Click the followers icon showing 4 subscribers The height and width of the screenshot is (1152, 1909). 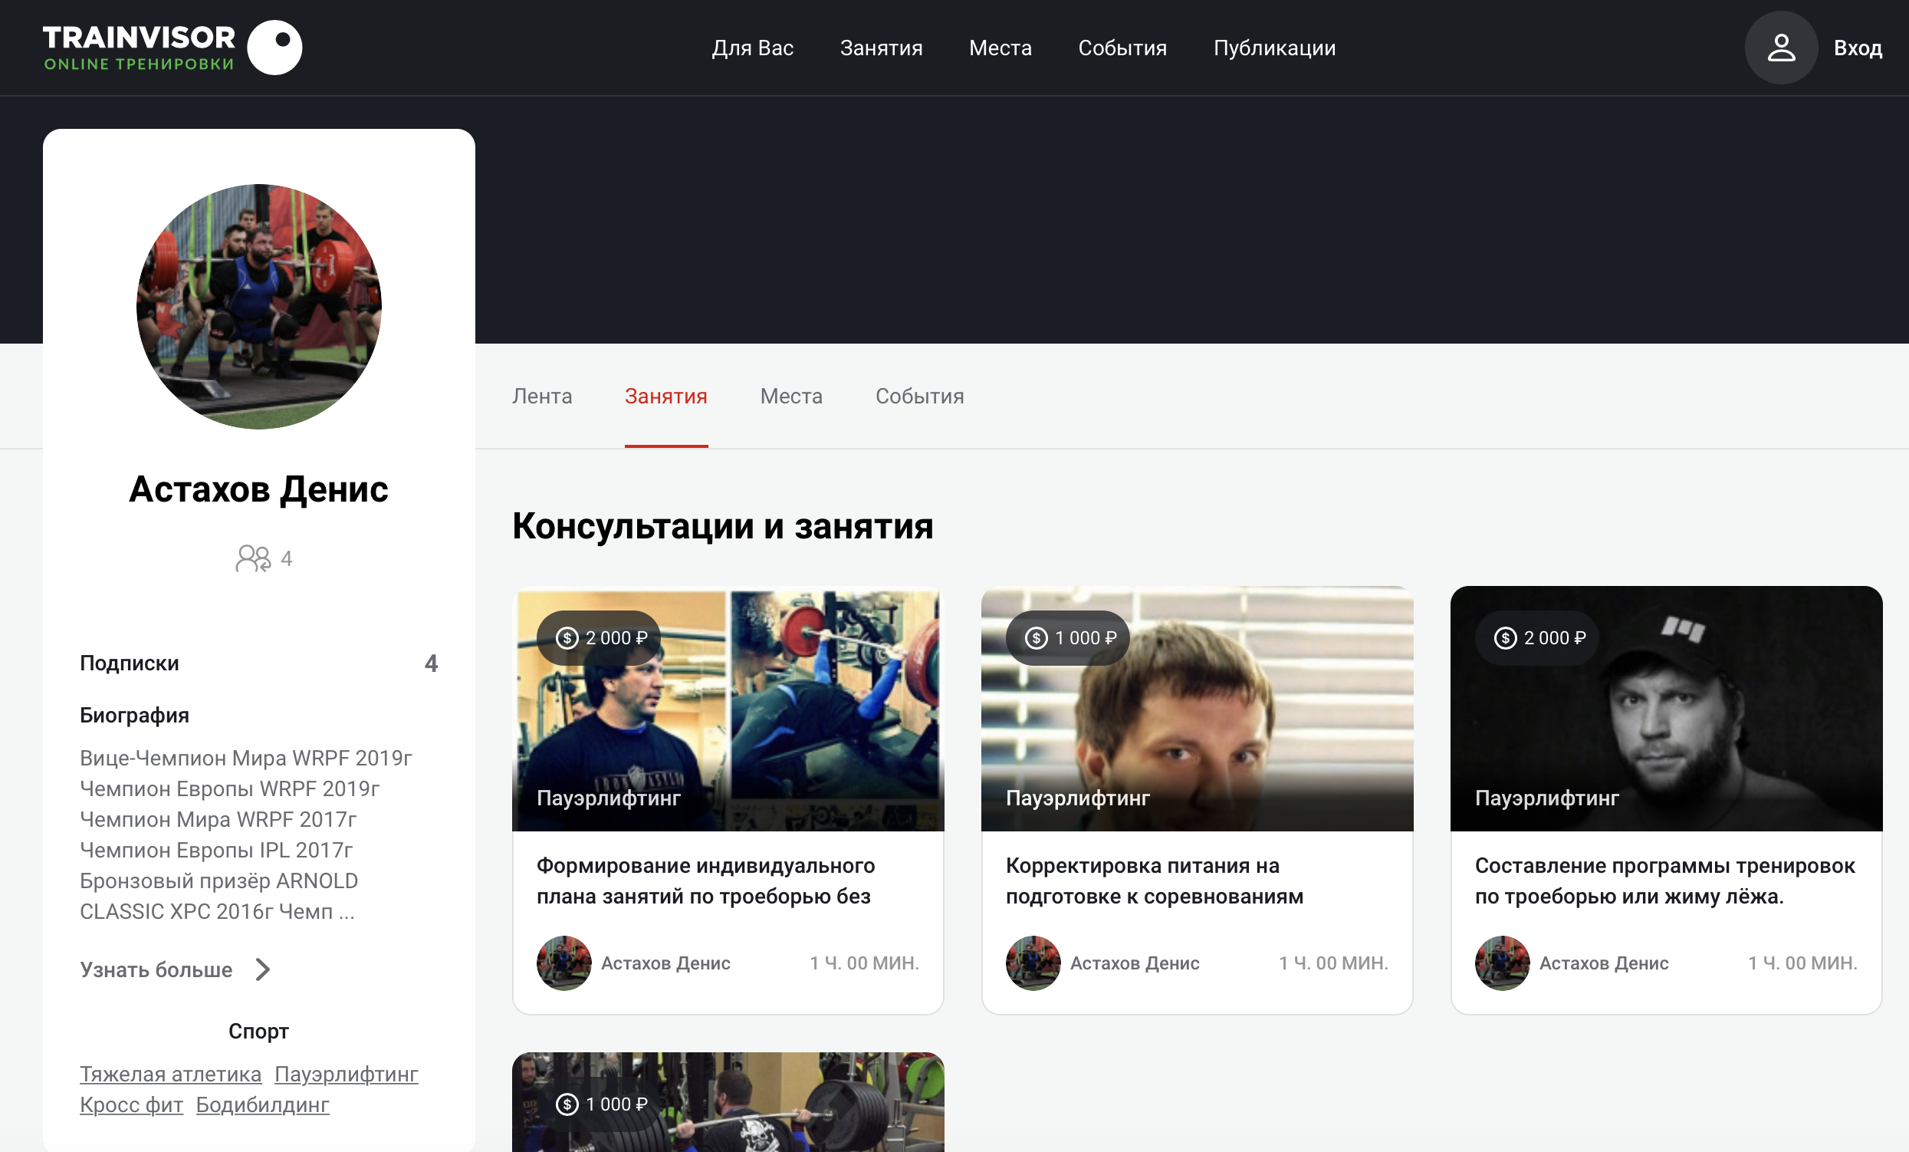point(252,558)
